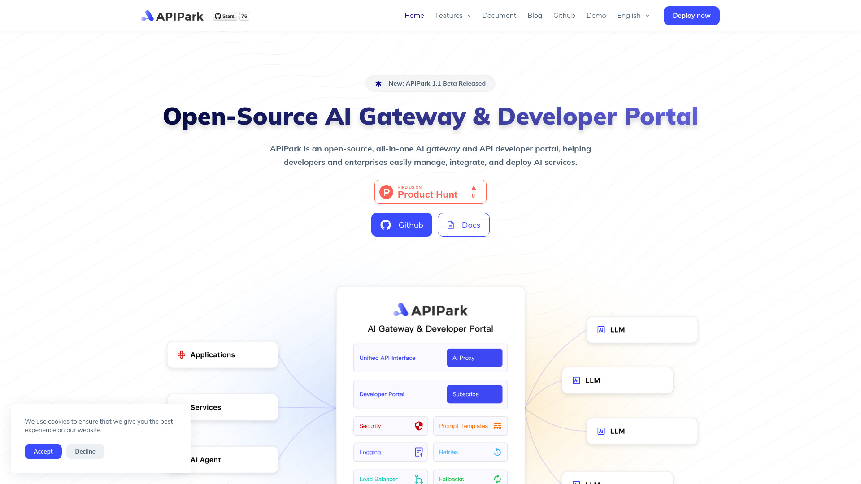Click the Stars count on GitHub badge
This screenshot has height=484, width=861.
pos(244,16)
